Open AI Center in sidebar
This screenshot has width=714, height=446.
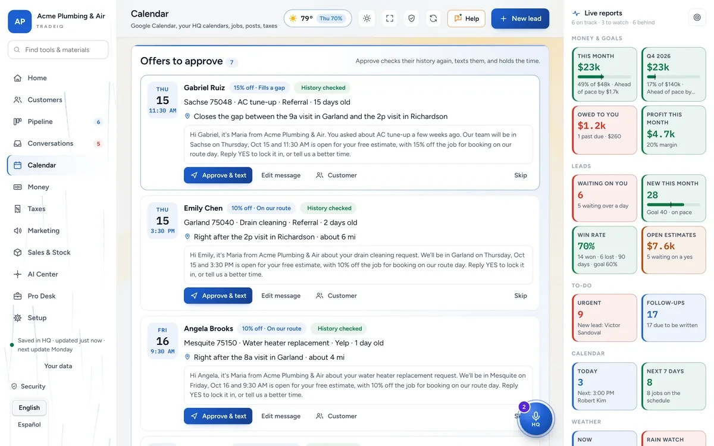click(x=58, y=274)
